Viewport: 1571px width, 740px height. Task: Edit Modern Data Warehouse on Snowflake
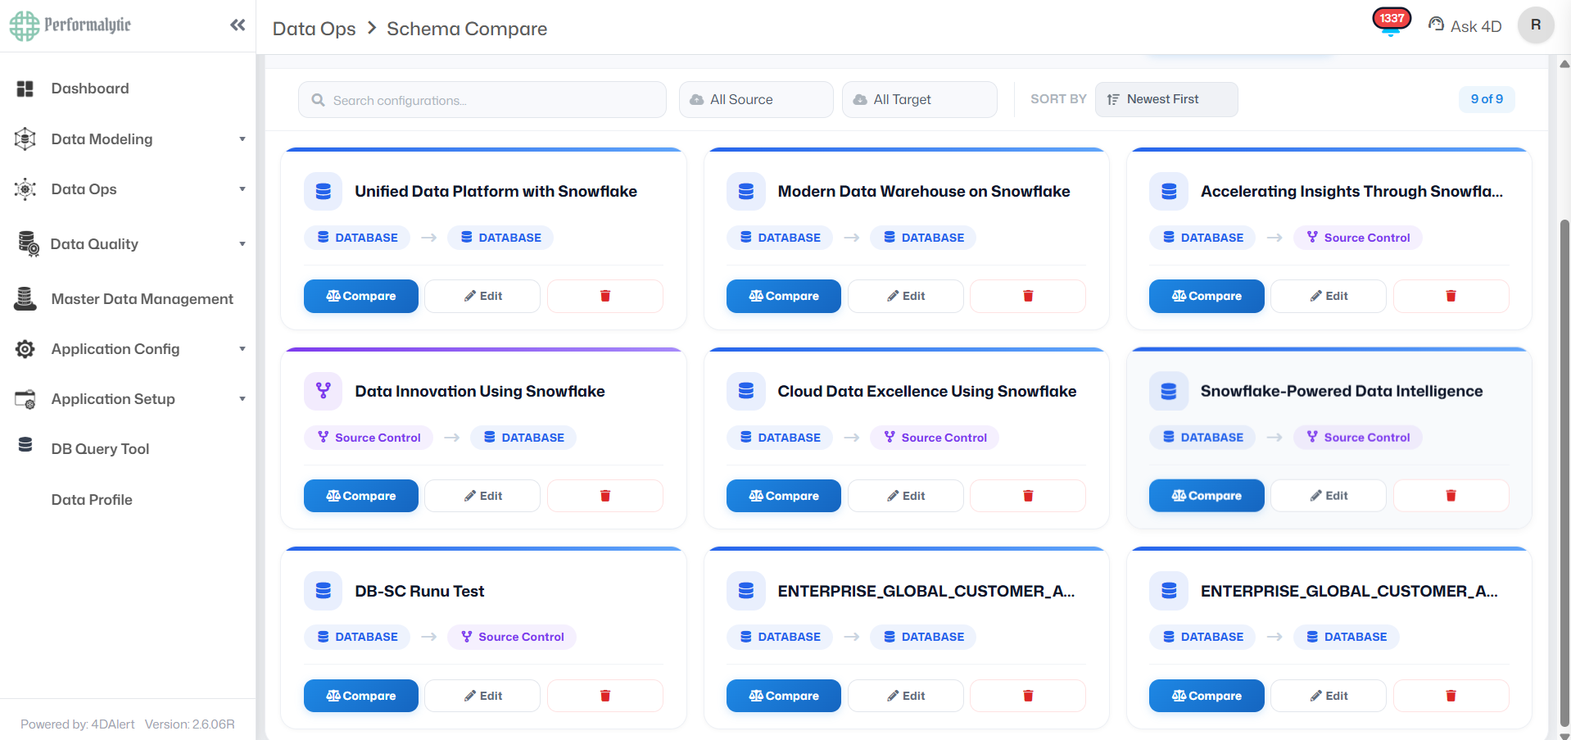tap(906, 296)
